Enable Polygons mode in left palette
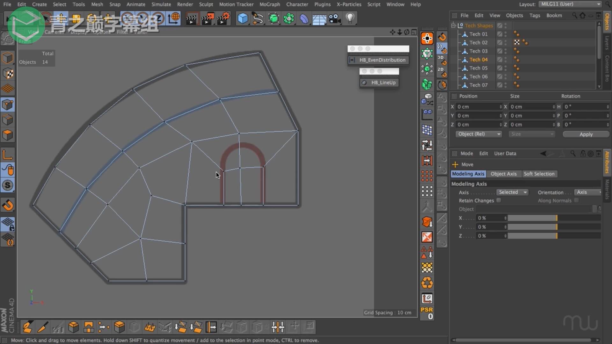This screenshot has height=344, width=612. point(8,135)
